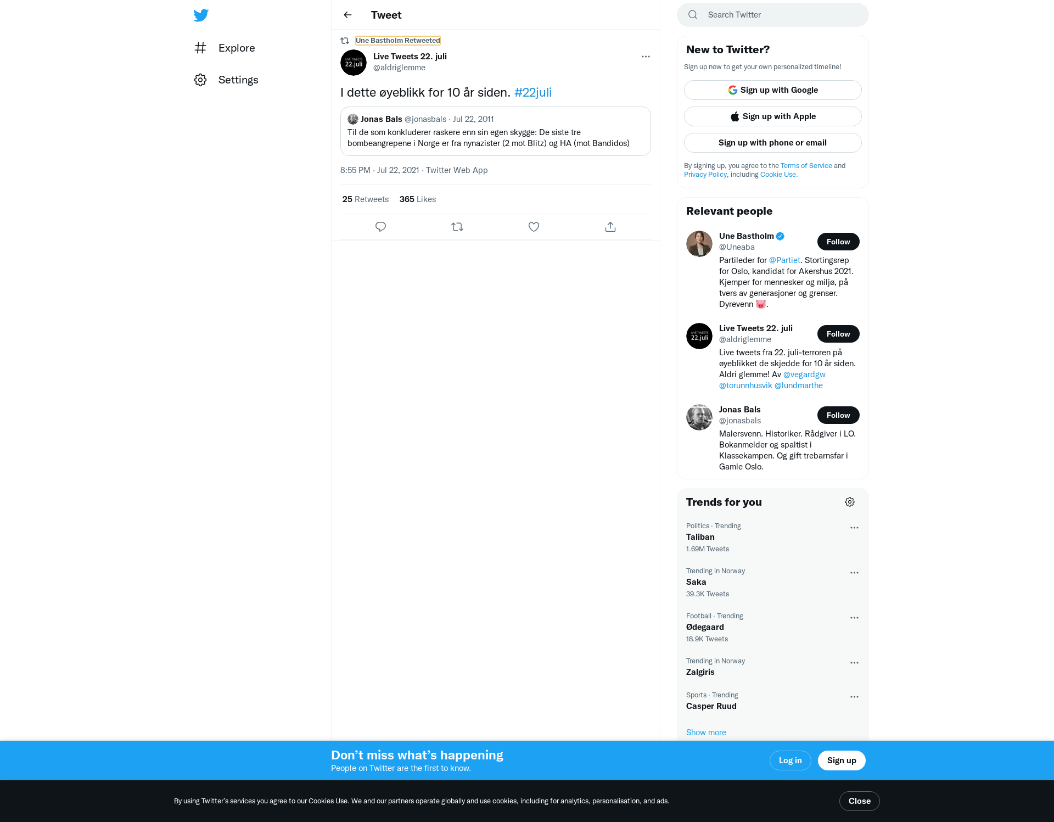
Task: Follow Une Bastholm
Action: (838, 242)
